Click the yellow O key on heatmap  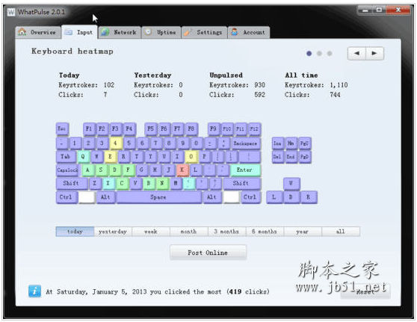[191, 157]
